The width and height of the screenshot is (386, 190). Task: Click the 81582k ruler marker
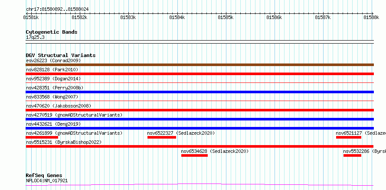[x=80, y=17]
